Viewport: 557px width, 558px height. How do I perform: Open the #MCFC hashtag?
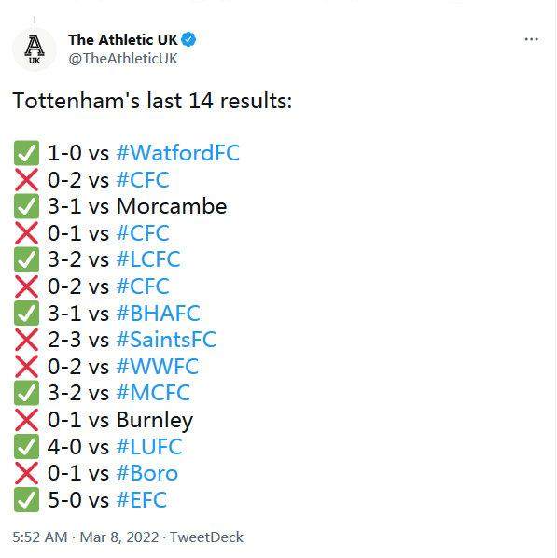tap(153, 393)
